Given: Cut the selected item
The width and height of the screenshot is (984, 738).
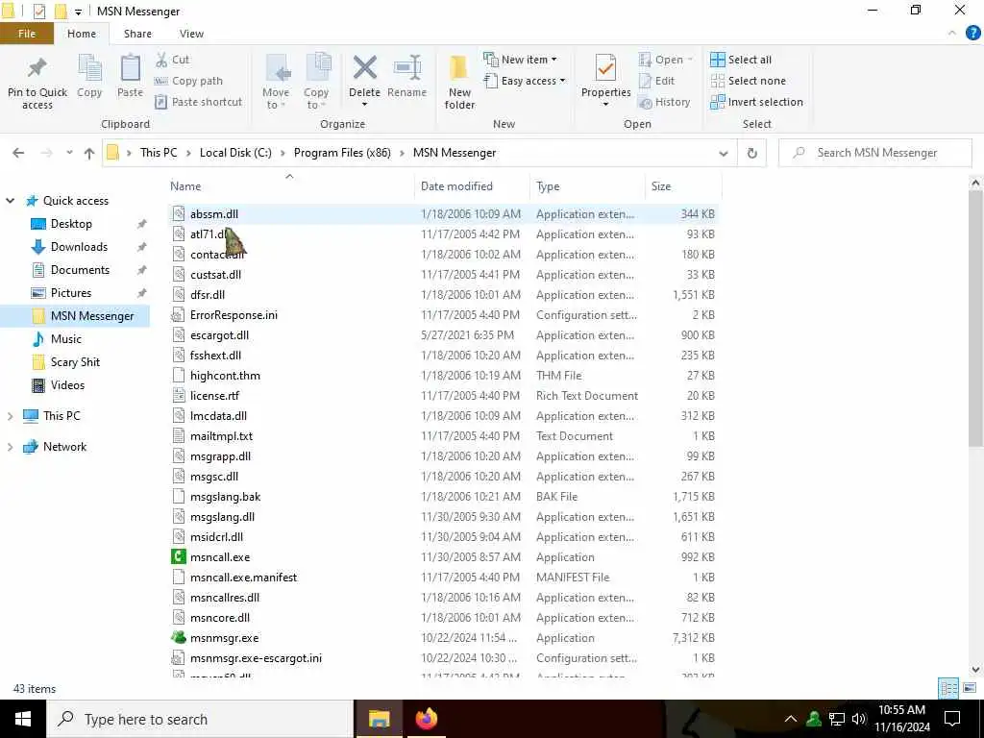Looking at the screenshot, I should tap(173, 60).
